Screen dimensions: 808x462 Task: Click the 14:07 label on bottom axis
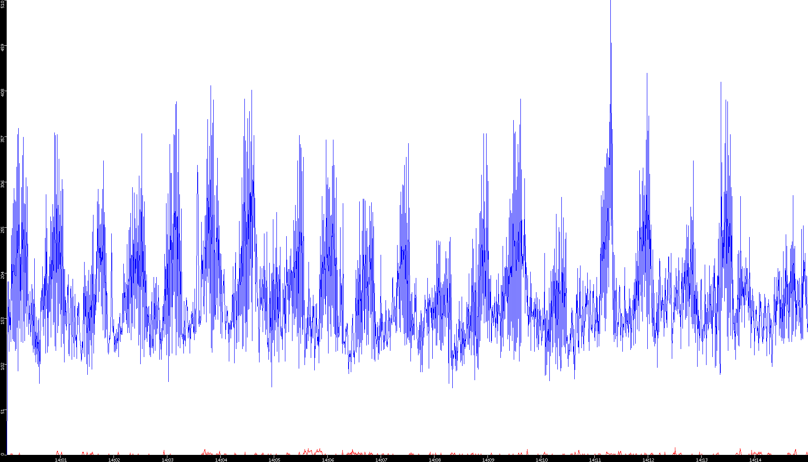(x=381, y=459)
